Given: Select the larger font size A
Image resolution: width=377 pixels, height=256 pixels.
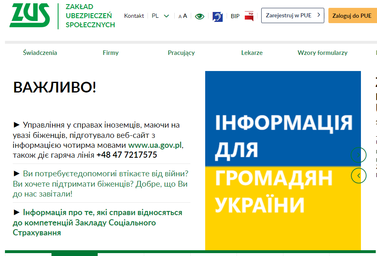Looking at the screenshot, I should tap(185, 16).
